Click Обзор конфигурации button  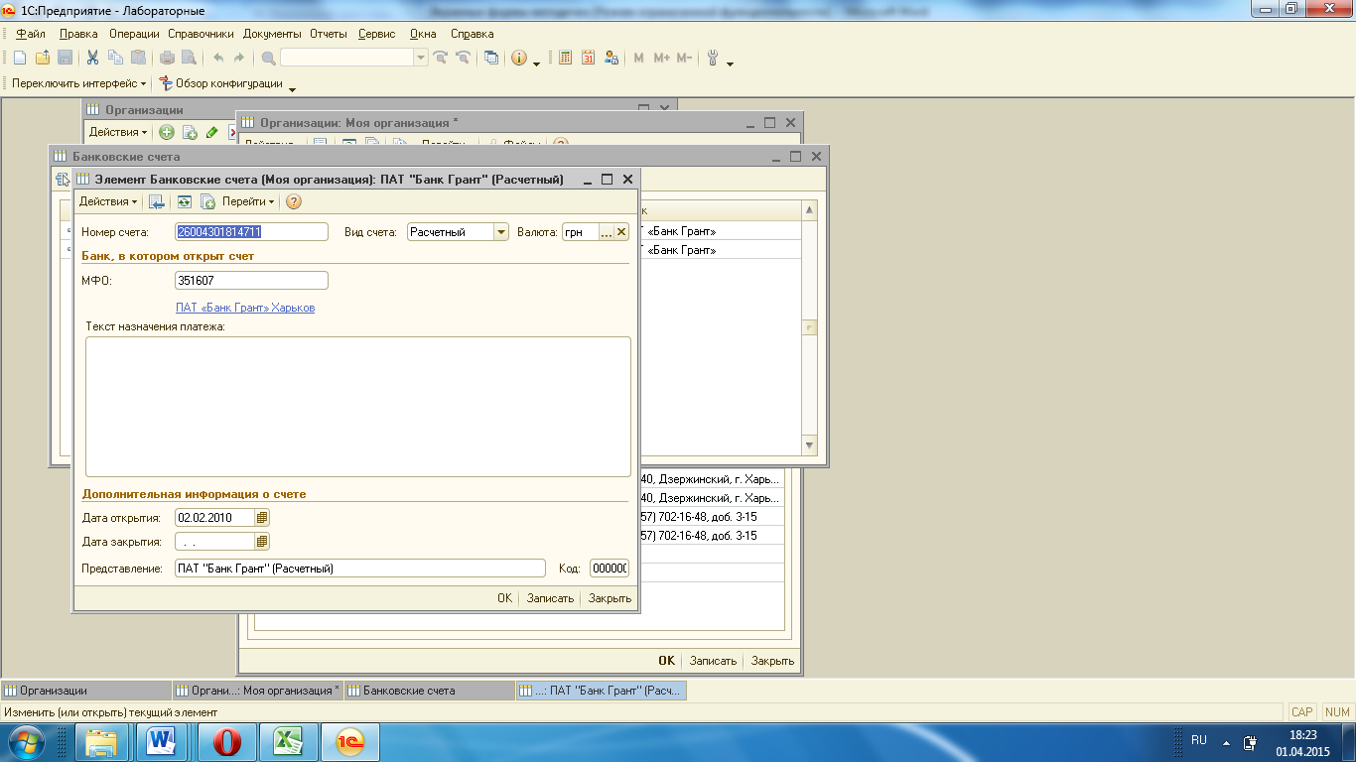(x=221, y=84)
